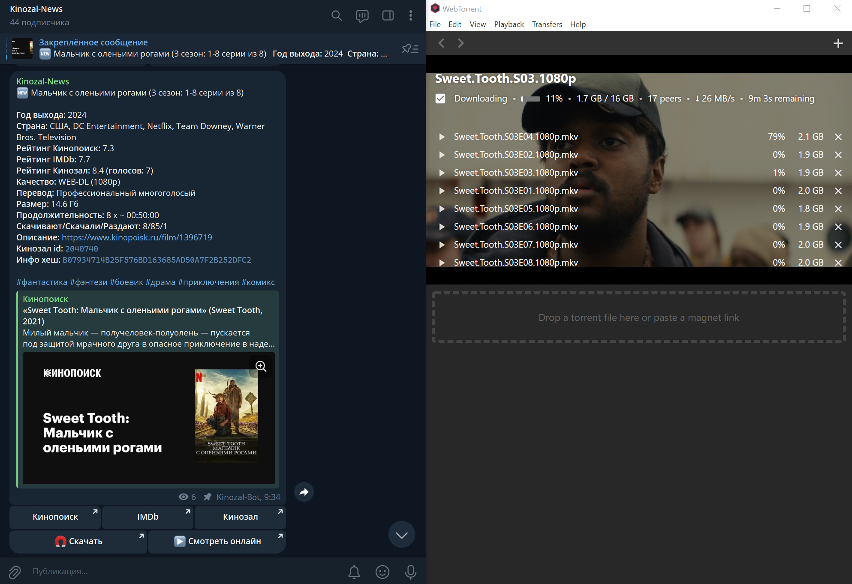Play Sweet.Tooth.S03E03.1080p.mkv
This screenshot has width=852, height=584.
[x=442, y=173]
